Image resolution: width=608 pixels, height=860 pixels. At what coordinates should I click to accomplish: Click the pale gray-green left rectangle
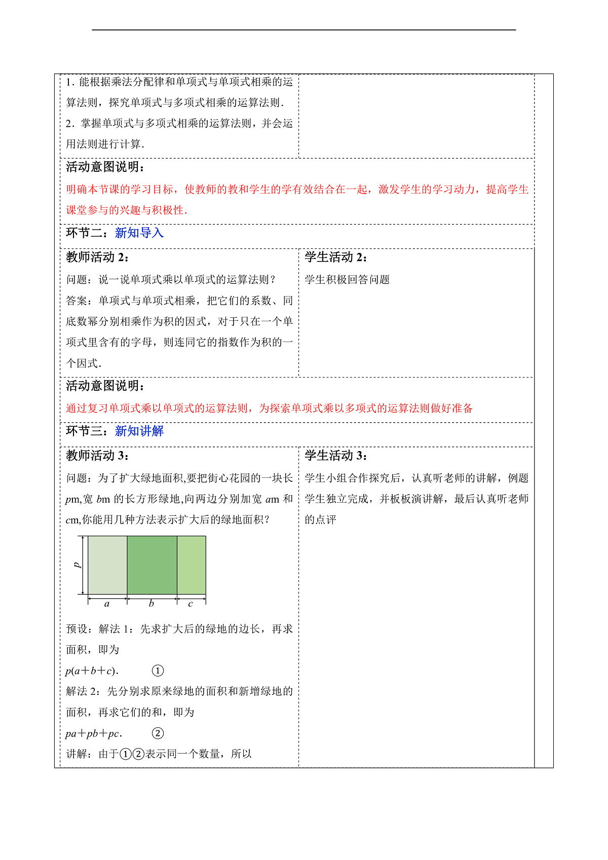click(107, 565)
